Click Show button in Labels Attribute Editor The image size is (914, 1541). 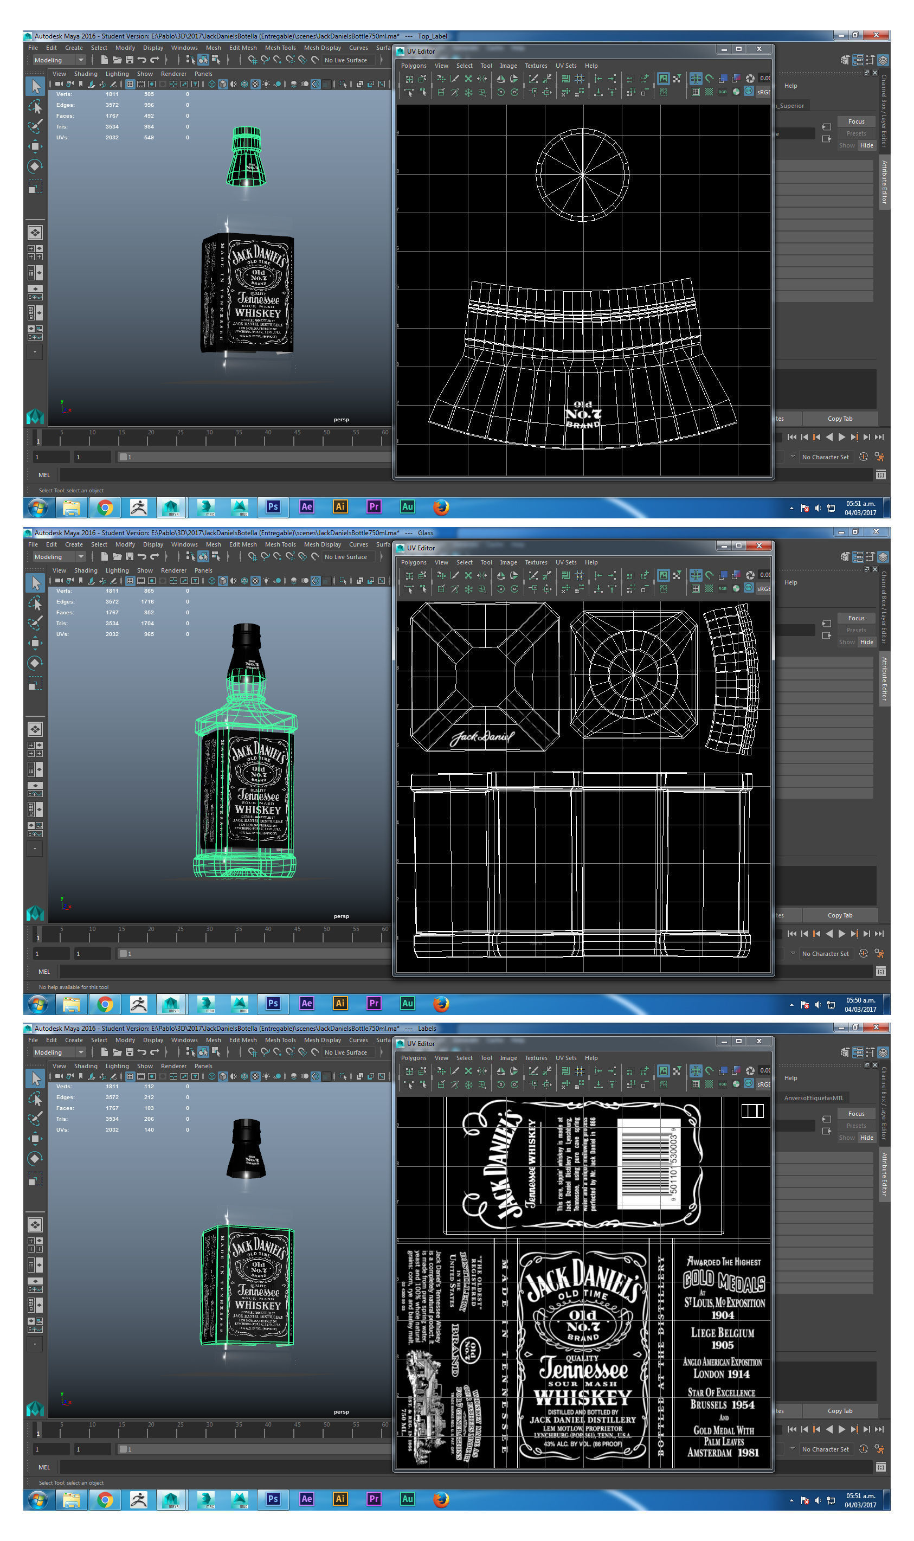tap(847, 1138)
